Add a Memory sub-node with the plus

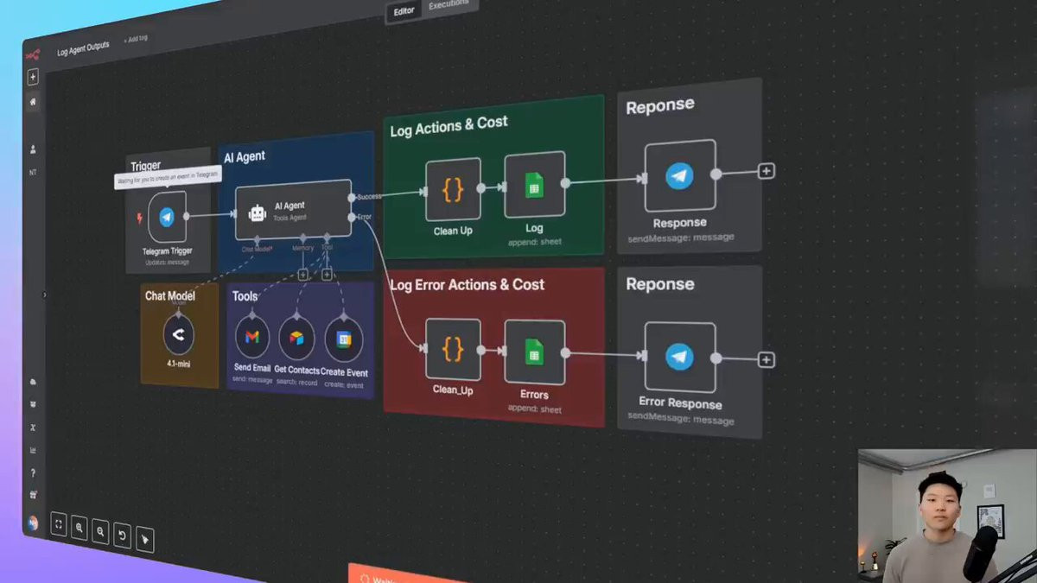pyautogui.click(x=302, y=275)
